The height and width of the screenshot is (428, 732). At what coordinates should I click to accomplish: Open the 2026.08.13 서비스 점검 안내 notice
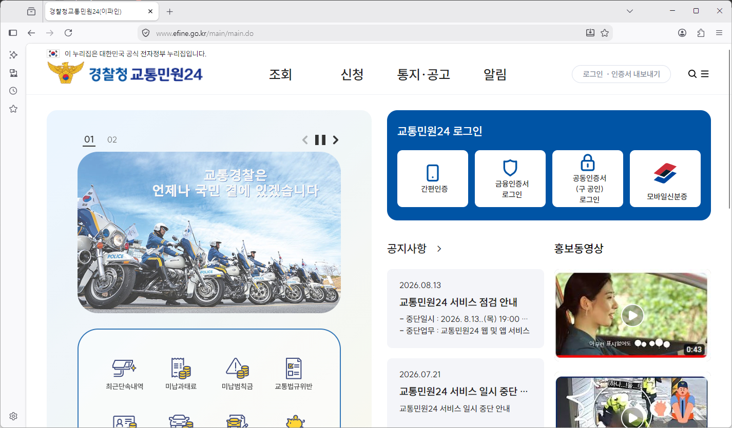466,309
